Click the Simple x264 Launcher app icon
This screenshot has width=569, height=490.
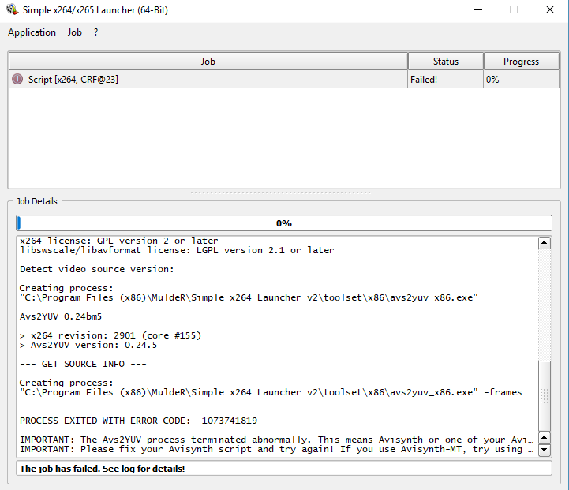(12, 9)
